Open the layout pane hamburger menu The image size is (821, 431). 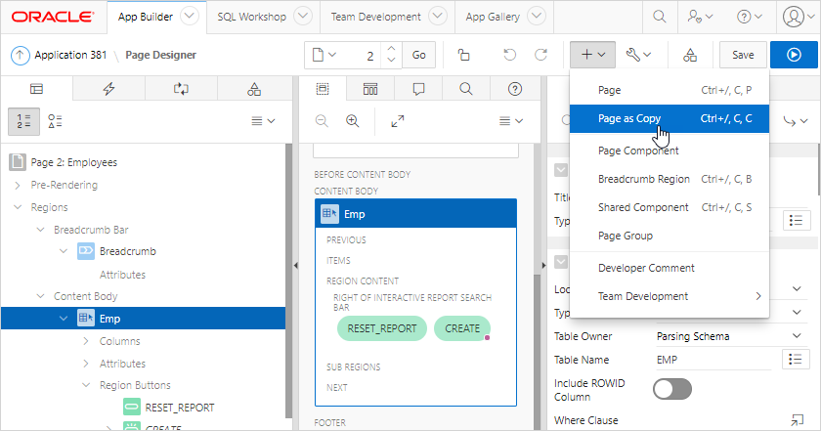click(x=511, y=121)
